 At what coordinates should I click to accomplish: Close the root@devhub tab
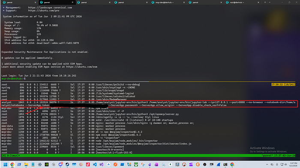[258, 2]
